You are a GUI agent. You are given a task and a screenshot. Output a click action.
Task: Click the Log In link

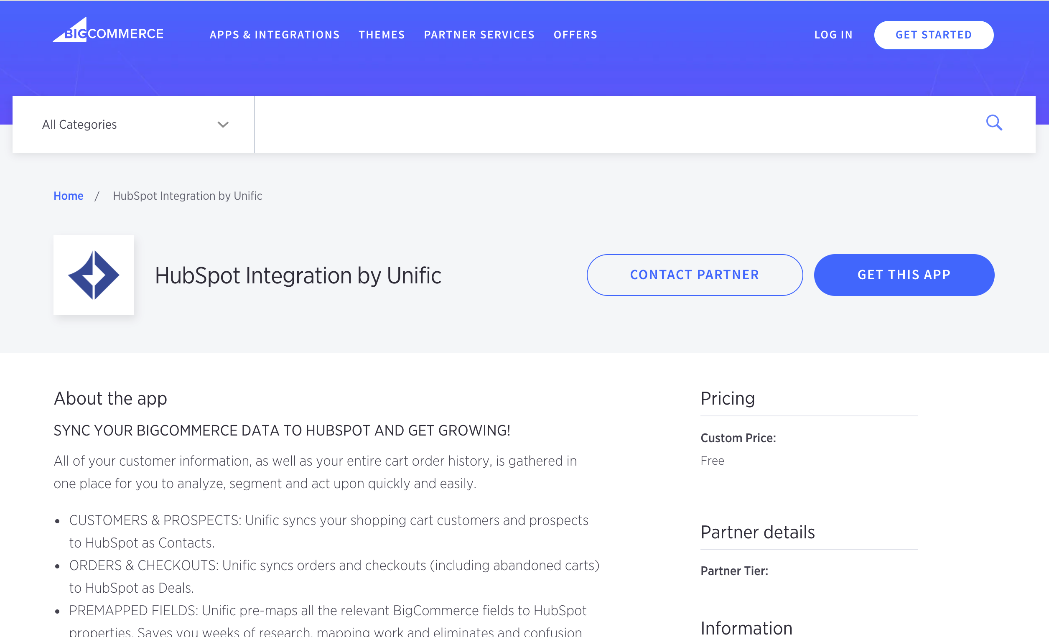834,35
